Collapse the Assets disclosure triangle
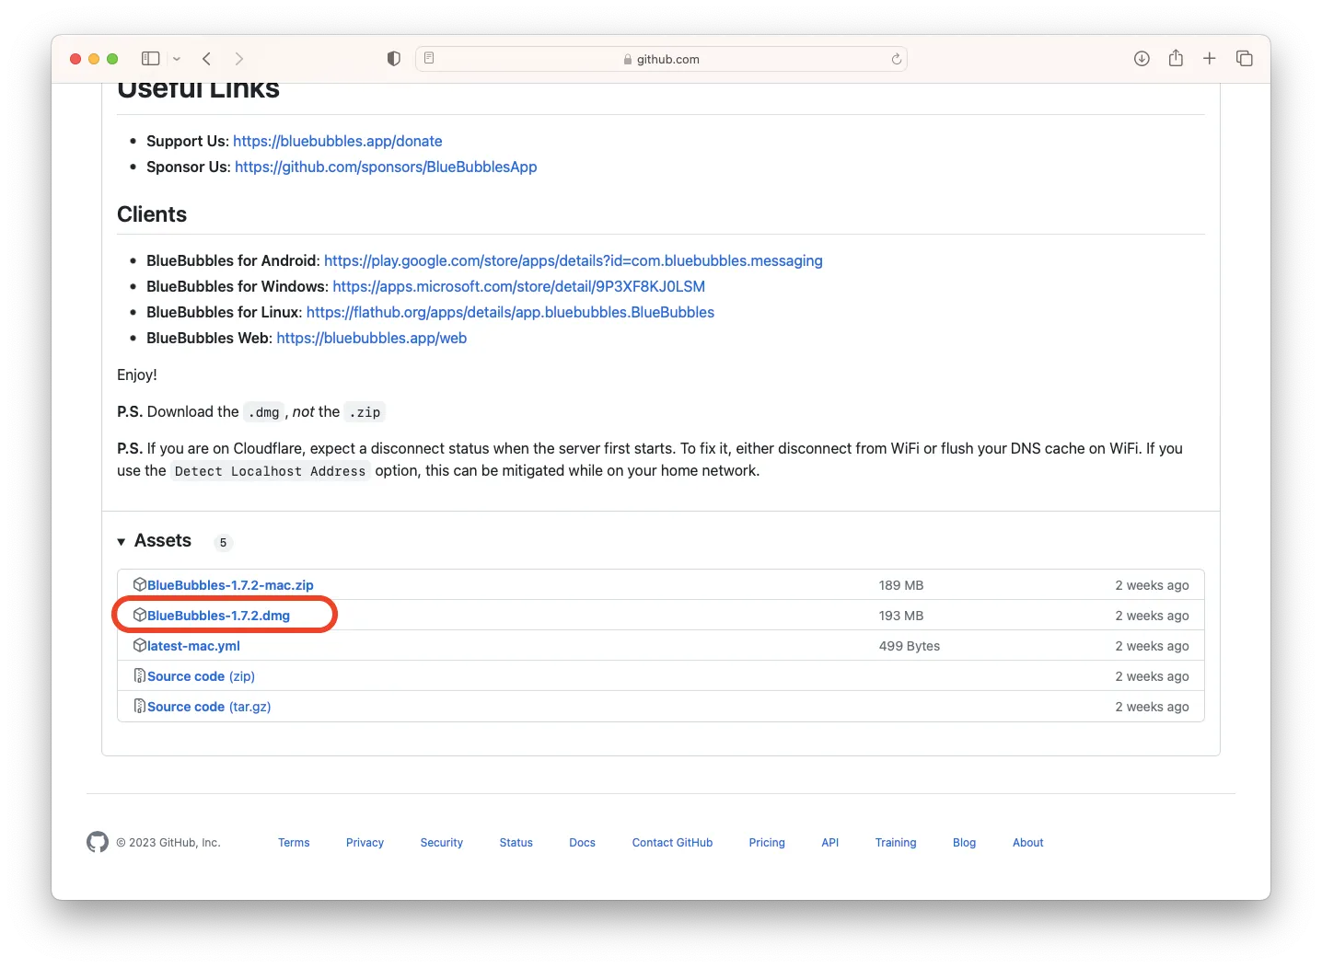Viewport: 1322px width, 968px height. [x=122, y=542]
